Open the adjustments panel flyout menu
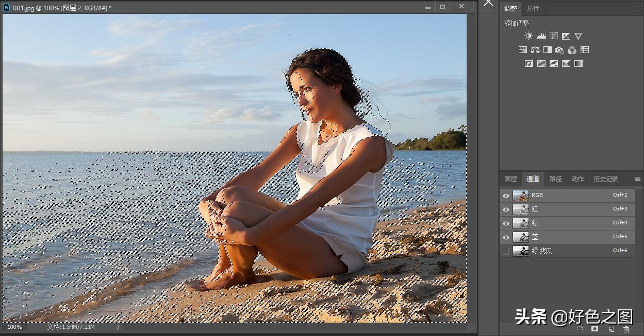The height and width of the screenshot is (336, 644). pos(638,9)
